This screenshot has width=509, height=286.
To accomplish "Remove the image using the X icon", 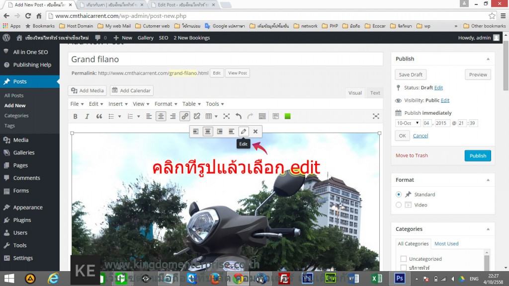I will point(255,131).
